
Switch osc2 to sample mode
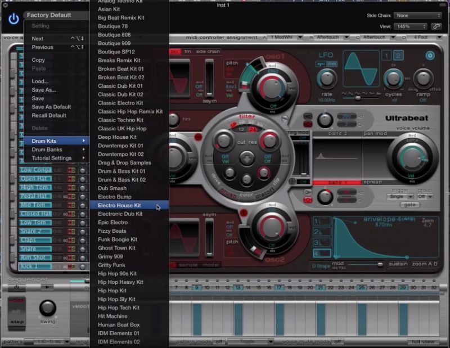pos(188,264)
